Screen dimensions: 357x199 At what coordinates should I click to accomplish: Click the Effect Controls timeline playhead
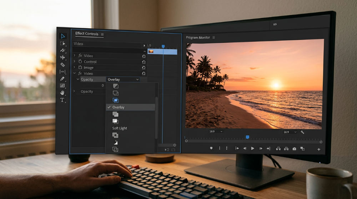tap(163, 46)
